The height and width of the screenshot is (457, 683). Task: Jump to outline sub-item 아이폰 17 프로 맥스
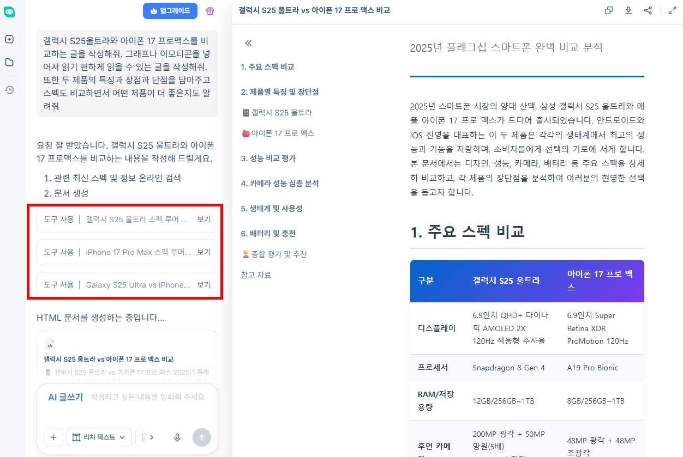pyautogui.click(x=278, y=133)
